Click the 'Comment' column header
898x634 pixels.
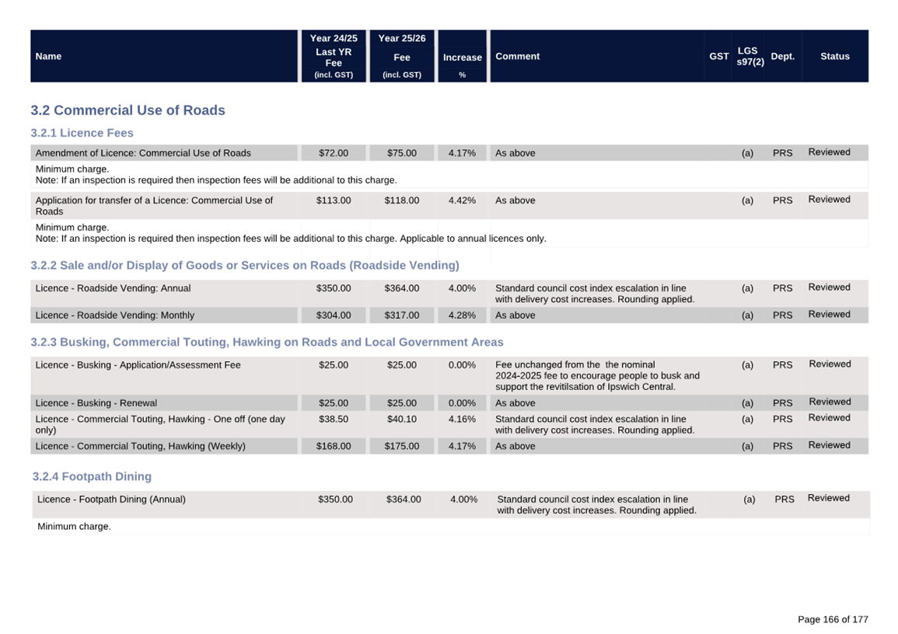click(517, 56)
